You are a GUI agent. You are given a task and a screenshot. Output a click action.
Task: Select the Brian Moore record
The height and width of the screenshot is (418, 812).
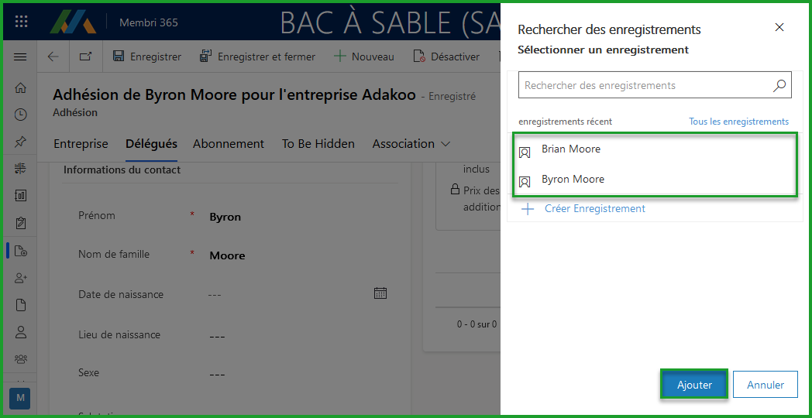(x=571, y=149)
